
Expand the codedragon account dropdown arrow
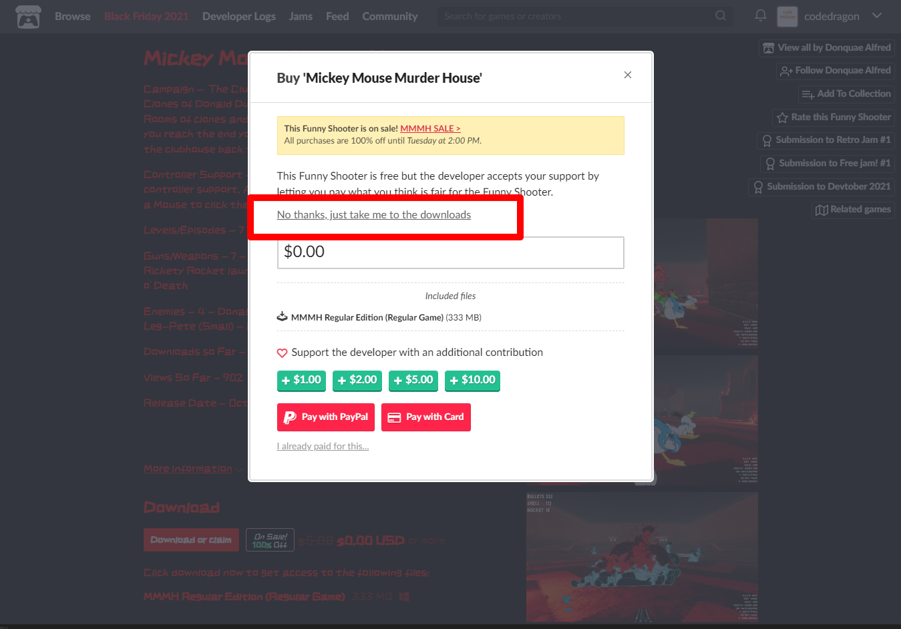(877, 15)
